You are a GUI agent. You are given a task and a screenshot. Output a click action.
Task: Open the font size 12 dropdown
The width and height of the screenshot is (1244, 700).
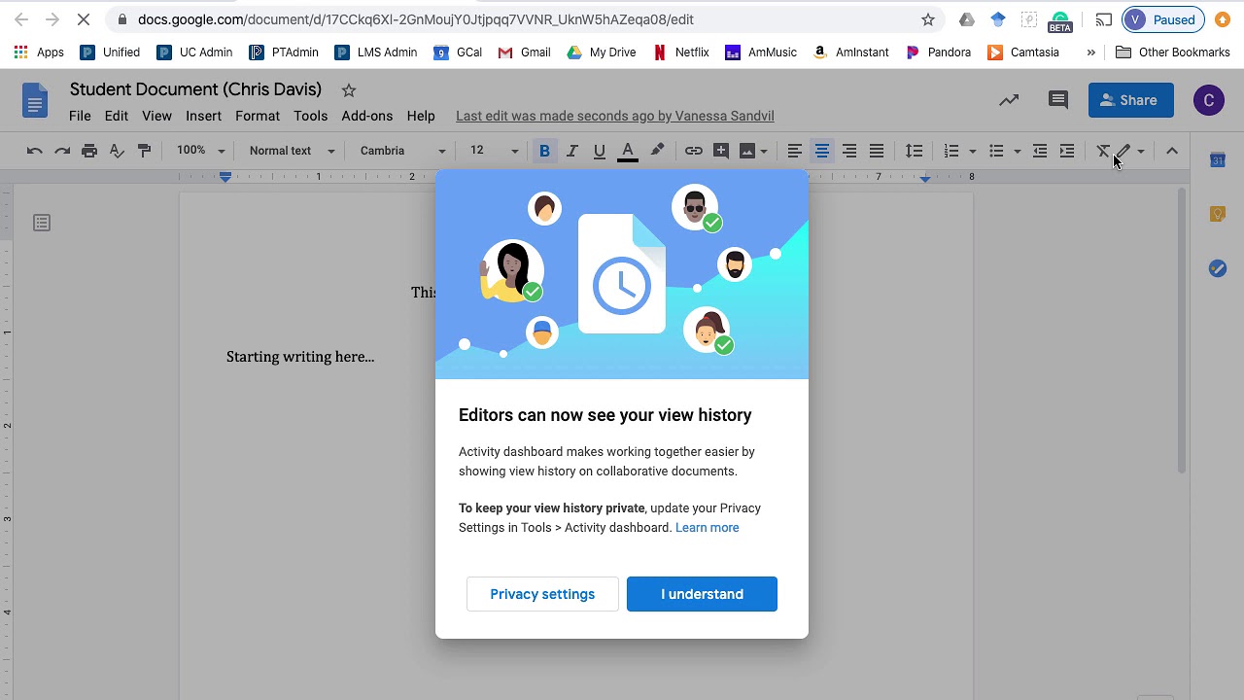click(494, 151)
